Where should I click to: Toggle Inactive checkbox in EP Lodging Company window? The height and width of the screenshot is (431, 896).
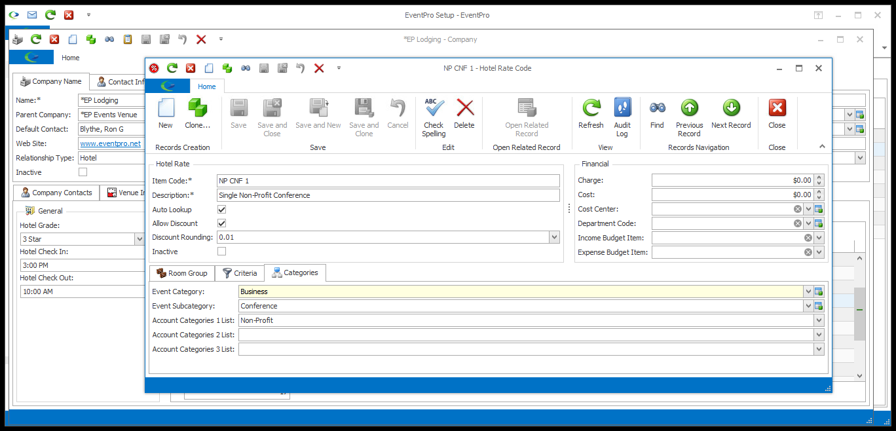[x=83, y=172]
